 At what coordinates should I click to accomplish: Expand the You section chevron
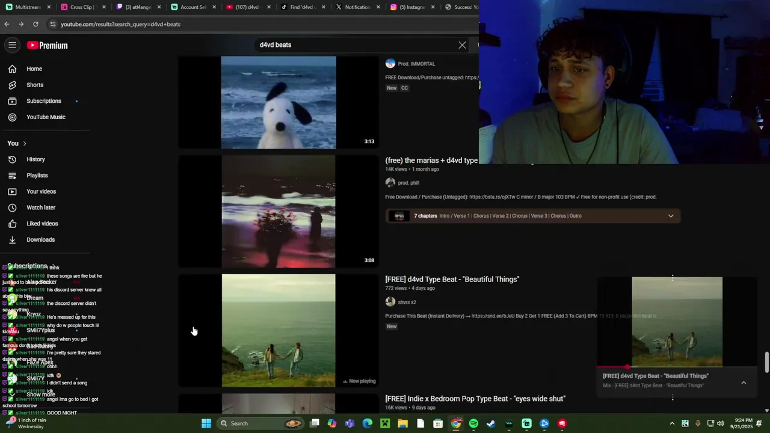coord(25,144)
